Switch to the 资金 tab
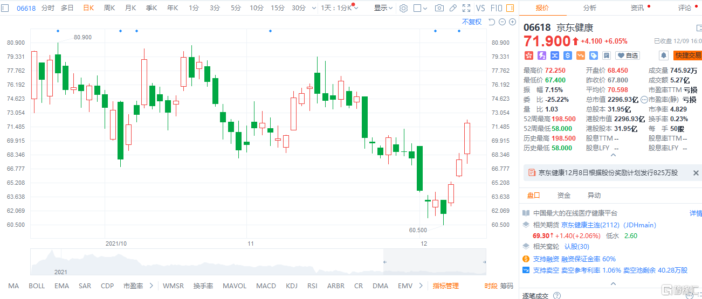Viewport: 702px width, 299px height. coord(564,195)
